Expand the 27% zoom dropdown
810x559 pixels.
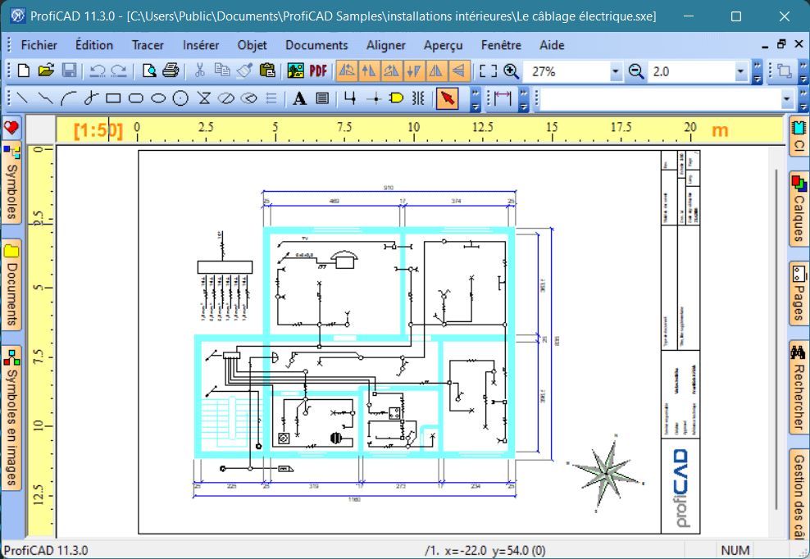tap(615, 71)
